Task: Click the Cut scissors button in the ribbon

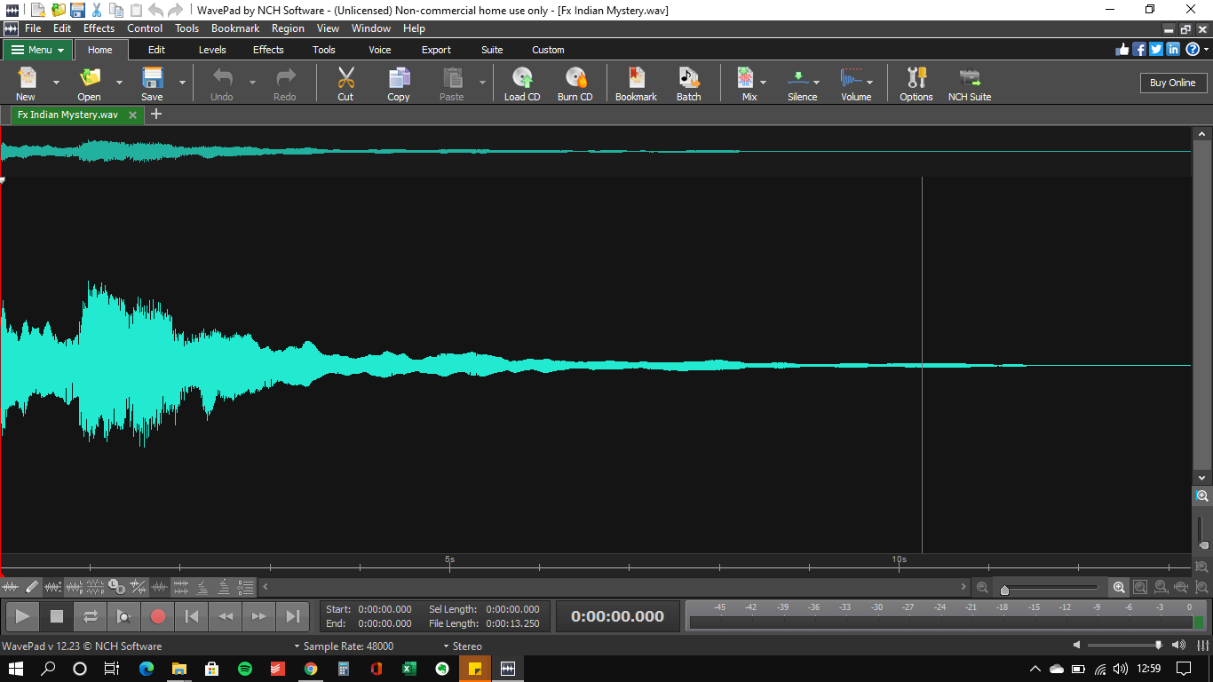Action: coord(345,83)
